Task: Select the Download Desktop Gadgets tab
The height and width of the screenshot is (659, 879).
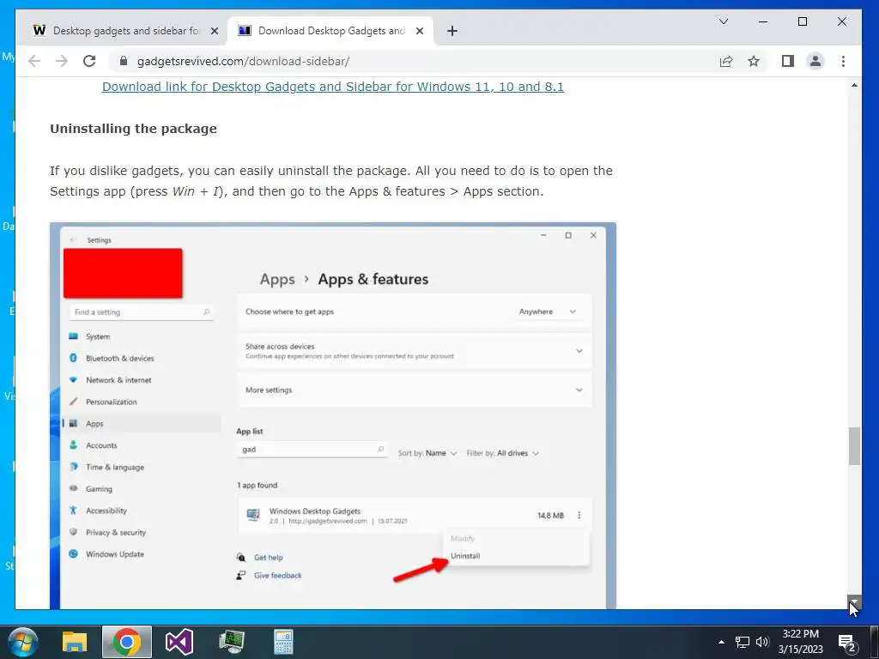Action: pos(330,31)
